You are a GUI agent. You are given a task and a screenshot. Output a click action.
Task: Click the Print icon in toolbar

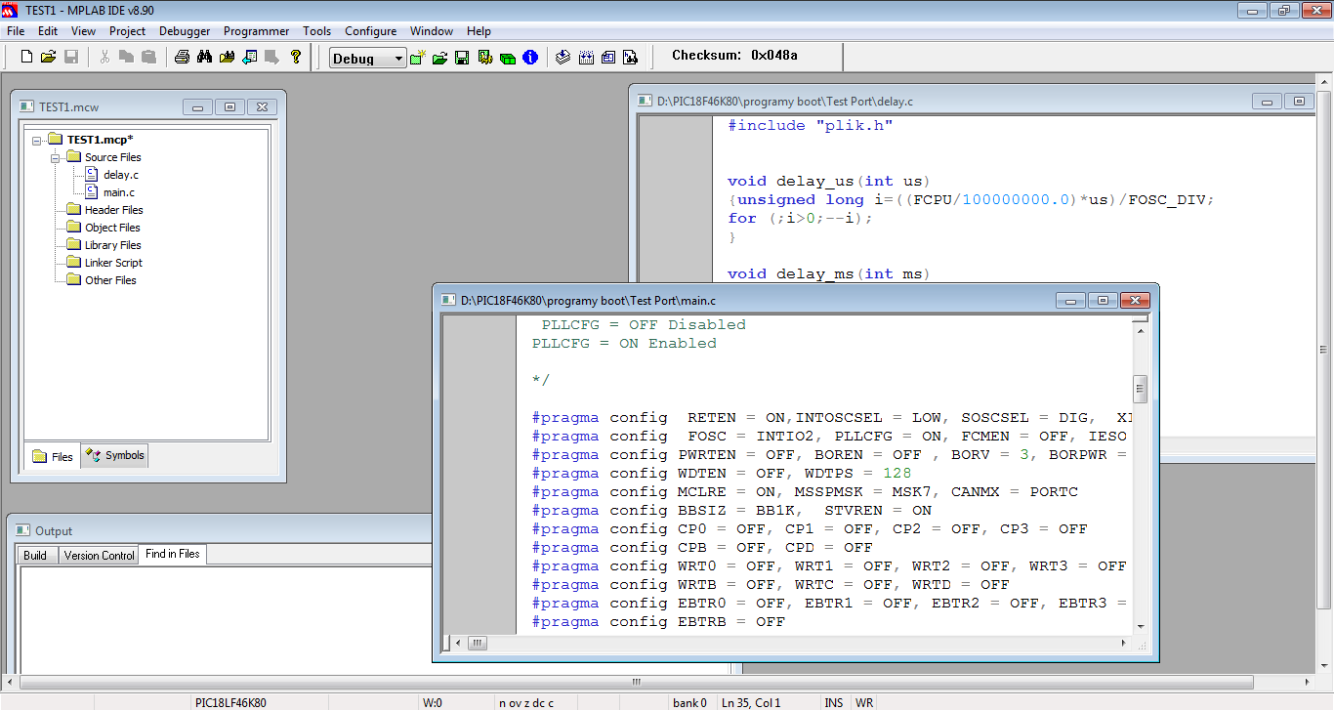click(182, 58)
